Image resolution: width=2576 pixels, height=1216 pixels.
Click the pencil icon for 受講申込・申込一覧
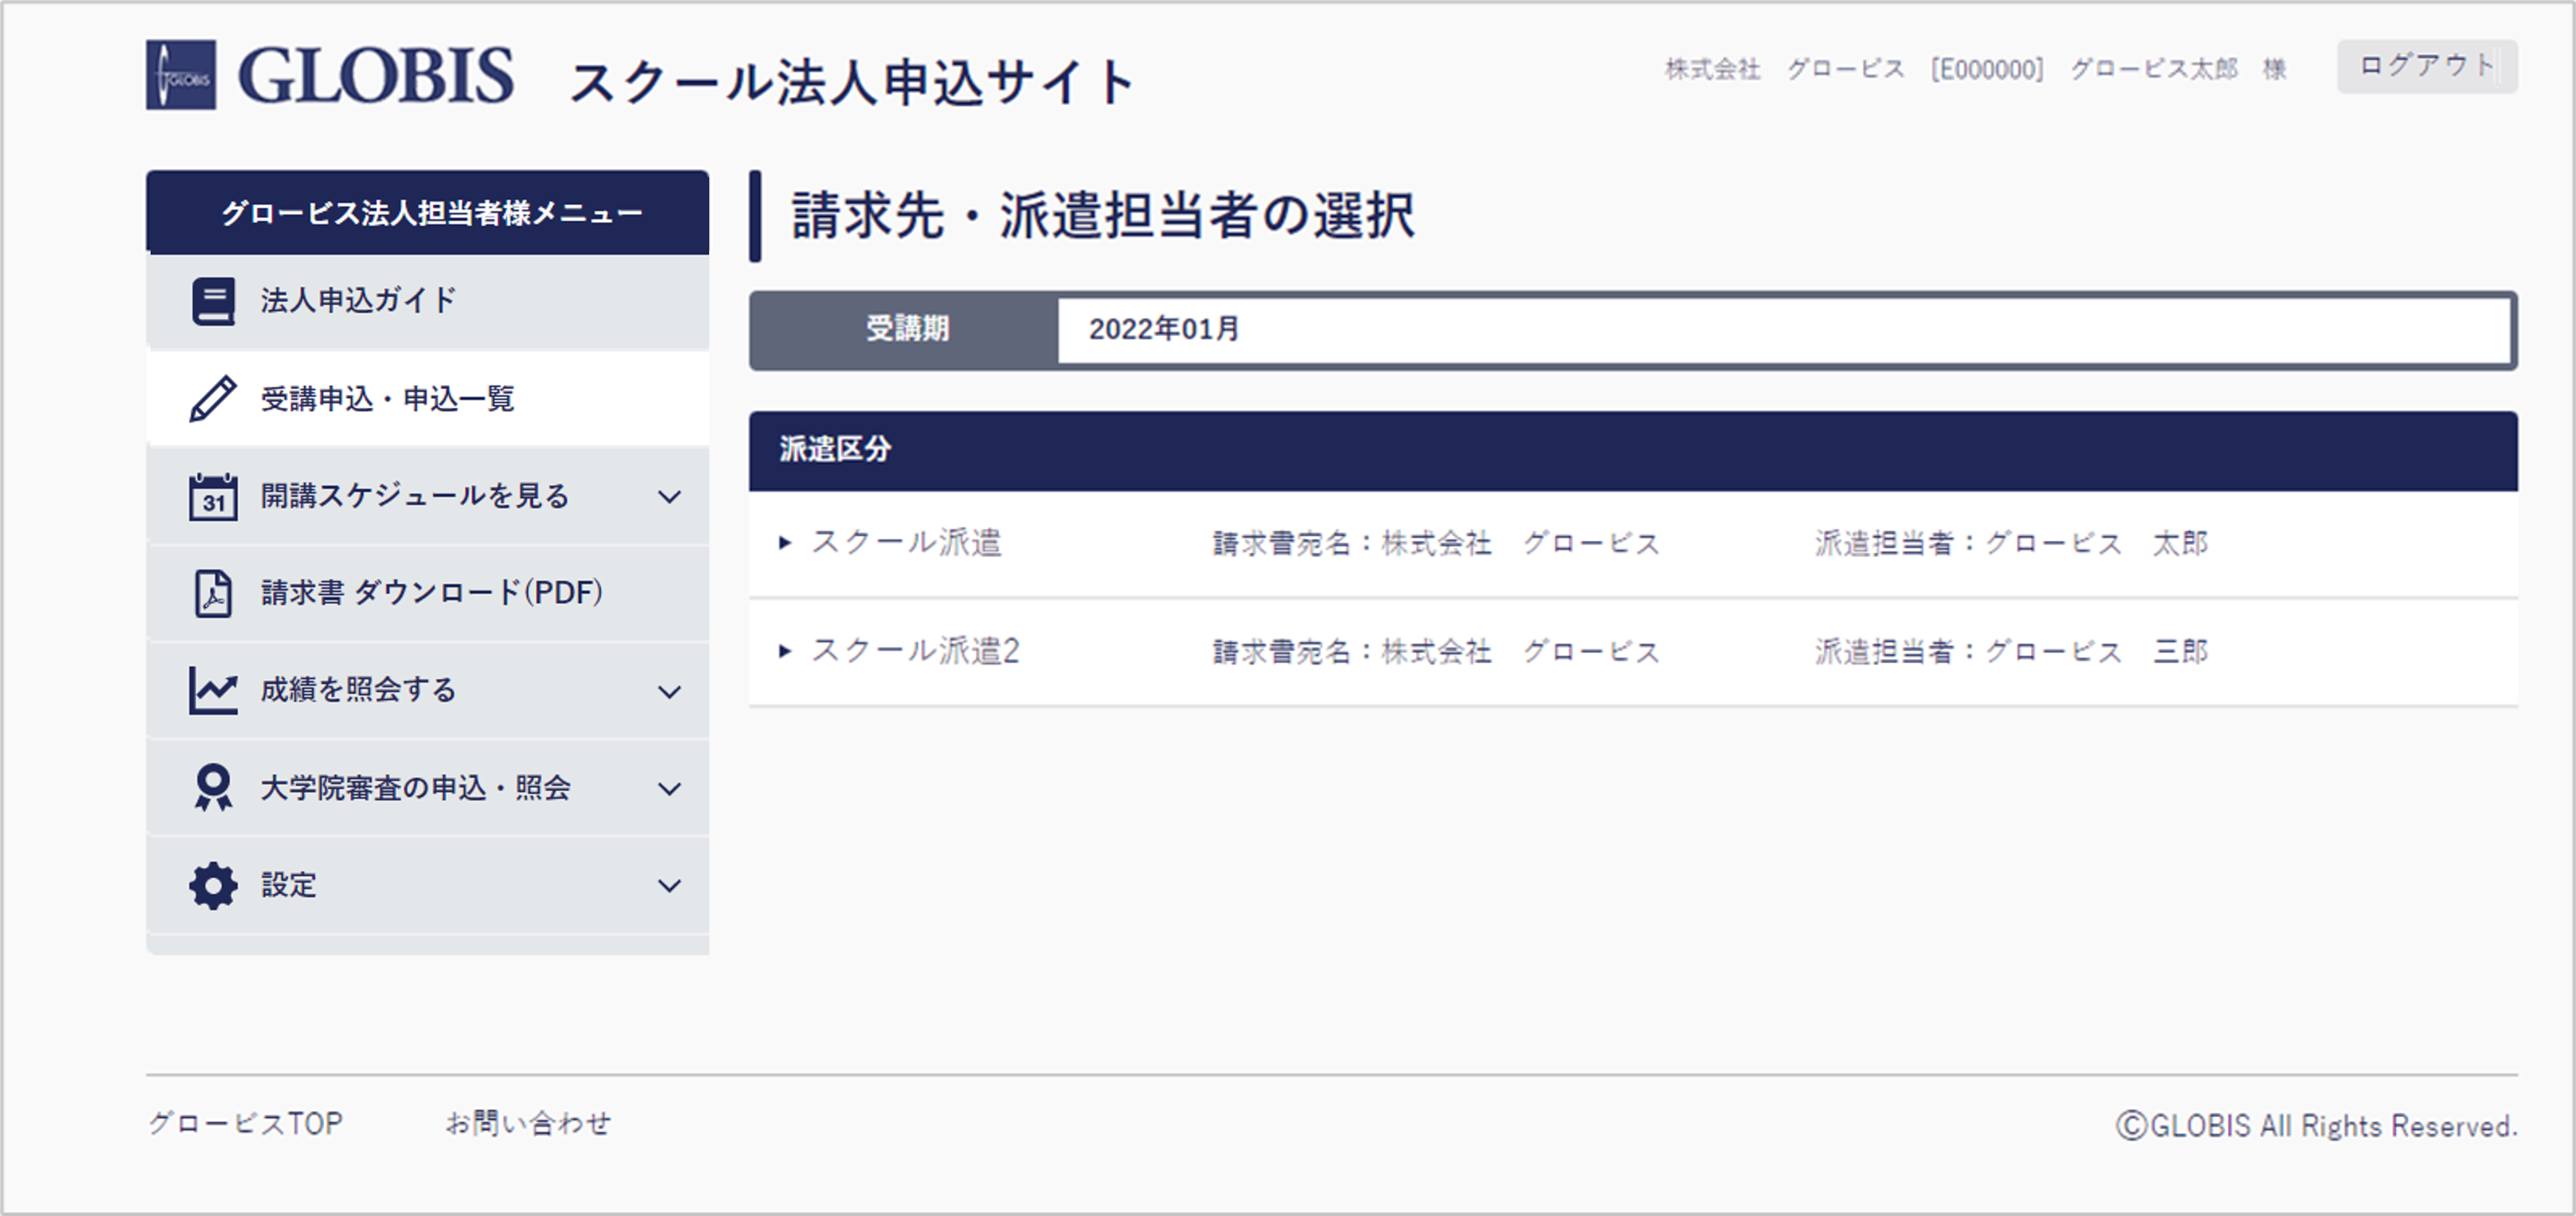(213, 398)
